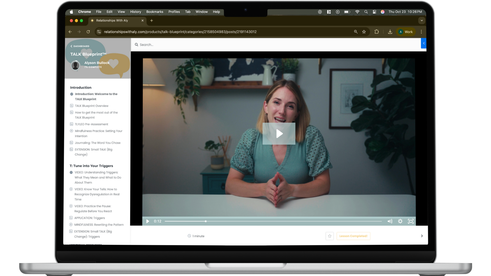Collapse the blue side panel arrow
This screenshot has height=276, width=491.
(424, 43)
